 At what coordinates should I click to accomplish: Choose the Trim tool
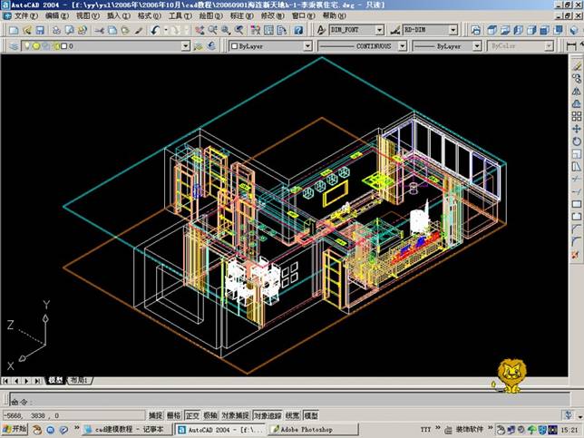(x=577, y=179)
